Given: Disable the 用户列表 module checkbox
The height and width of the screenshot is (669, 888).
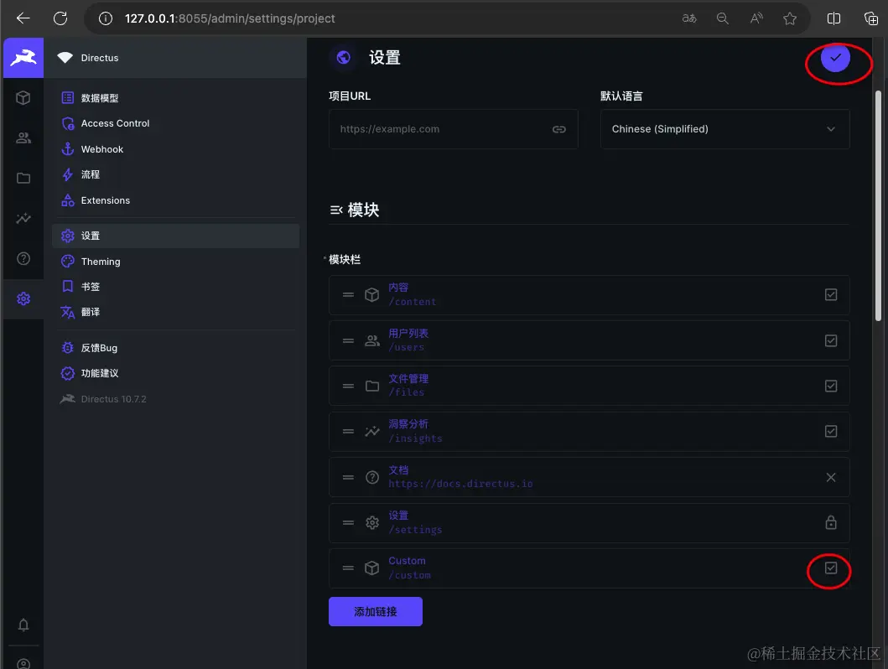Looking at the screenshot, I should (x=830, y=340).
